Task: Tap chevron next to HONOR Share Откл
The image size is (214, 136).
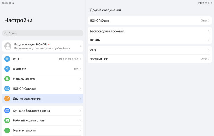Action: tap(209, 21)
